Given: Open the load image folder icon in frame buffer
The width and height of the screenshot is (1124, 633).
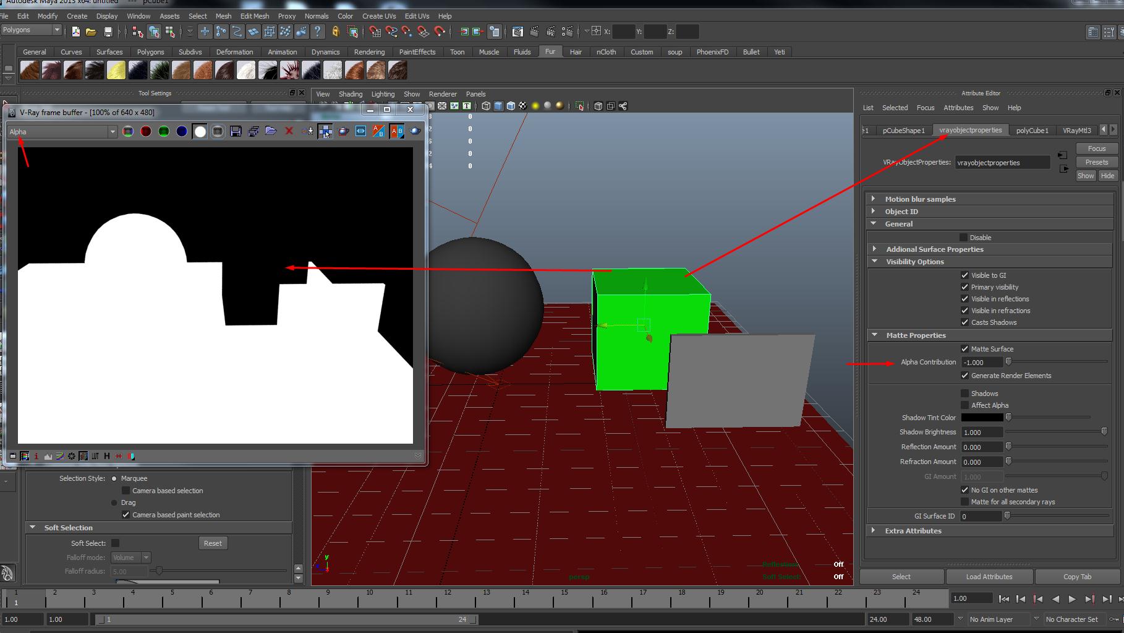Looking at the screenshot, I should [271, 131].
